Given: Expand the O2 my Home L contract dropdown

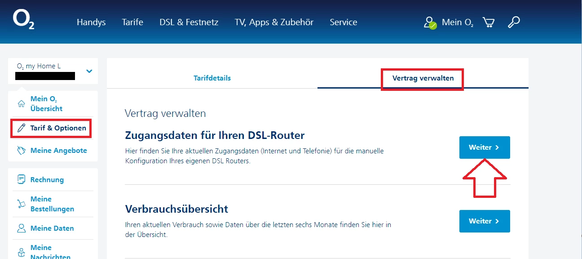Looking at the screenshot, I should tap(89, 71).
